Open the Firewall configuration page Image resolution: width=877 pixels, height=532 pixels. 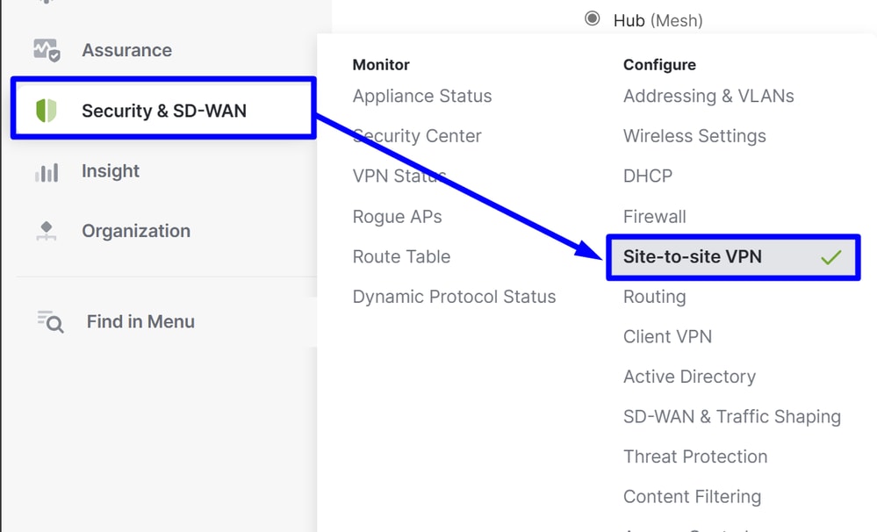(654, 217)
